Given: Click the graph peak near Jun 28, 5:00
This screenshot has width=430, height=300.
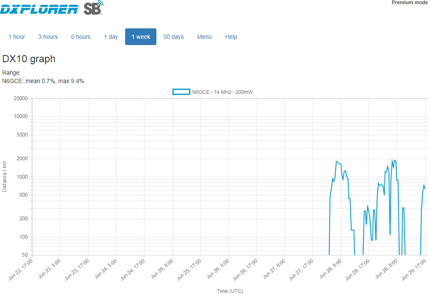Looking at the screenshot, I should [x=337, y=161].
